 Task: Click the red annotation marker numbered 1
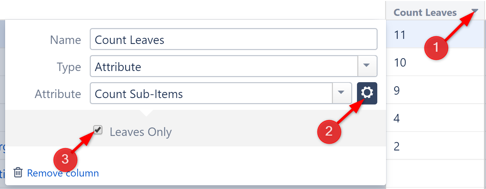click(x=436, y=48)
